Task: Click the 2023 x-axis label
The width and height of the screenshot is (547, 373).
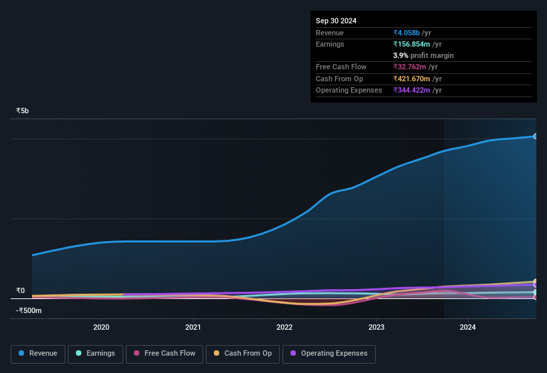Action: pos(376,327)
